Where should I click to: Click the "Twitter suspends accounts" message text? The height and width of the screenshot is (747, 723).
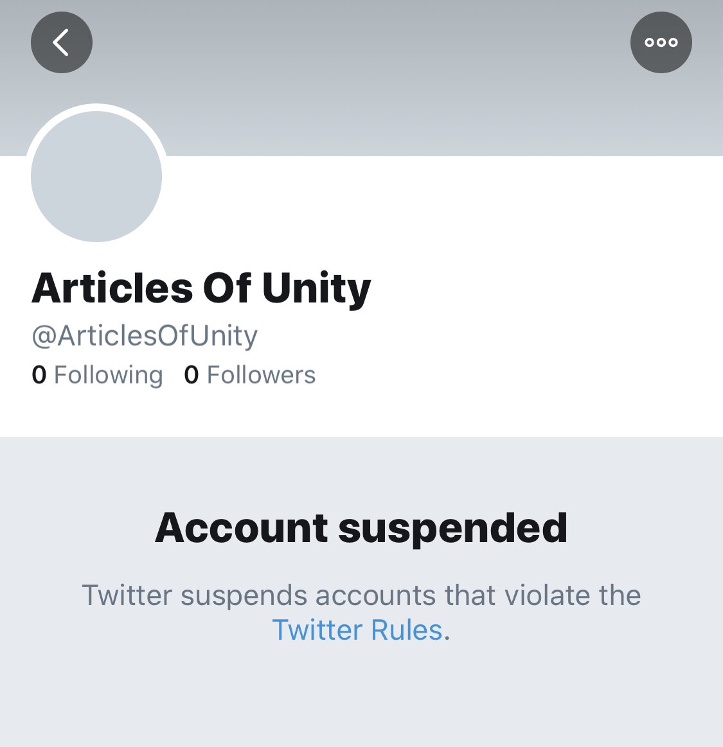click(361, 595)
